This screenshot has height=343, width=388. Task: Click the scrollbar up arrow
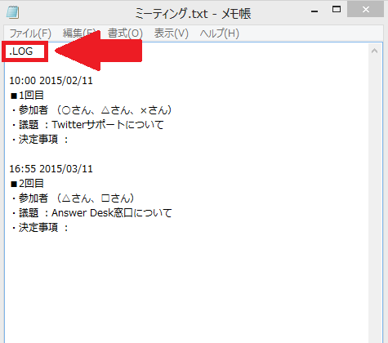click(x=374, y=51)
